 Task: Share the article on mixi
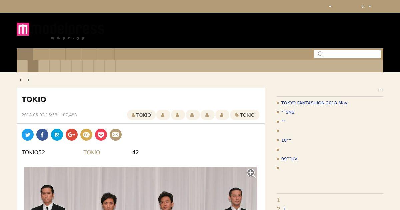coord(86,135)
